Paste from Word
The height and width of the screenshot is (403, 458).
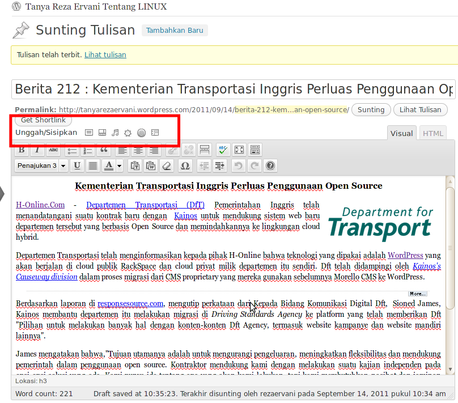click(x=151, y=166)
